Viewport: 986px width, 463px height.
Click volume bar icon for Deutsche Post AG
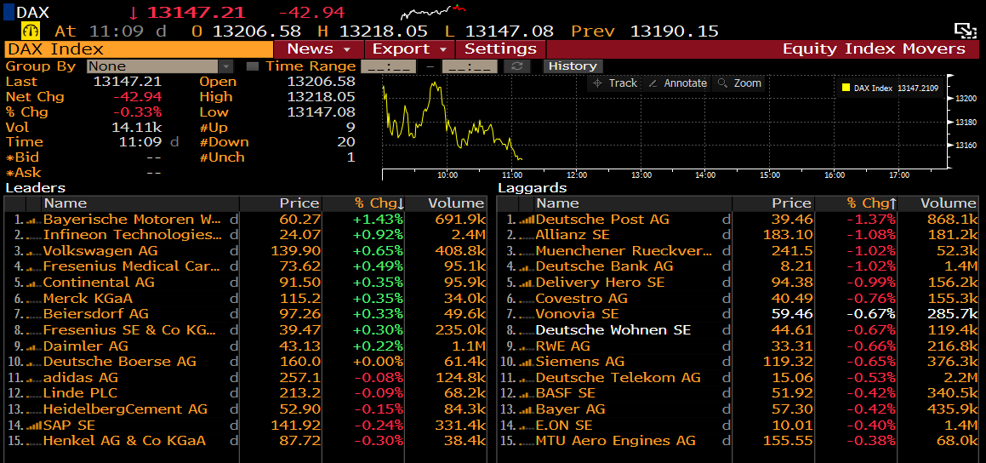coord(527,220)
